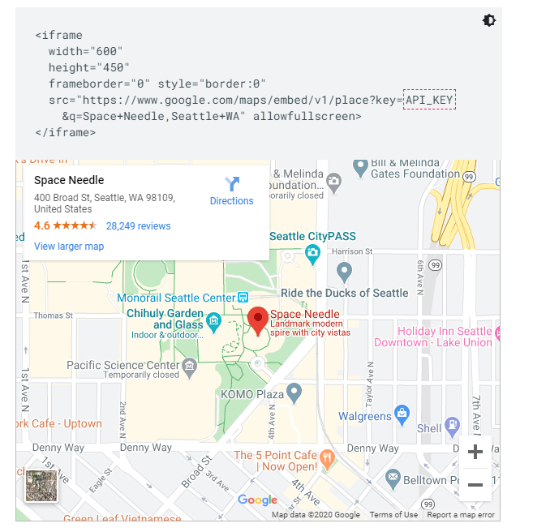Click the Monorail Seattle Center label text
Viewport: 533px width, 532px height.
click(176, 298)
